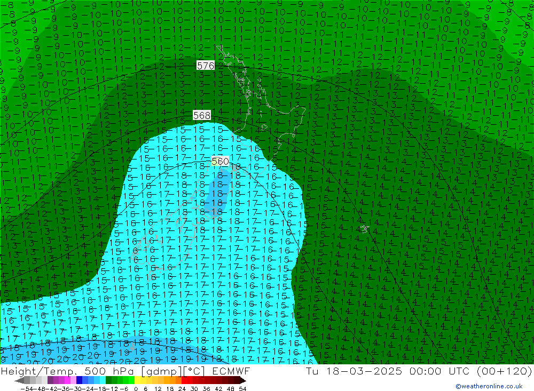Click the left gray arrow of the color scale

pyautogui.click(x=19, y=380)
